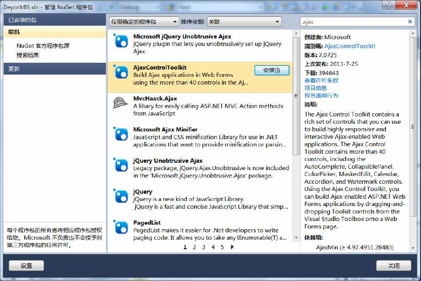Close the NuGet dialog window

click(x=406, y=5)
